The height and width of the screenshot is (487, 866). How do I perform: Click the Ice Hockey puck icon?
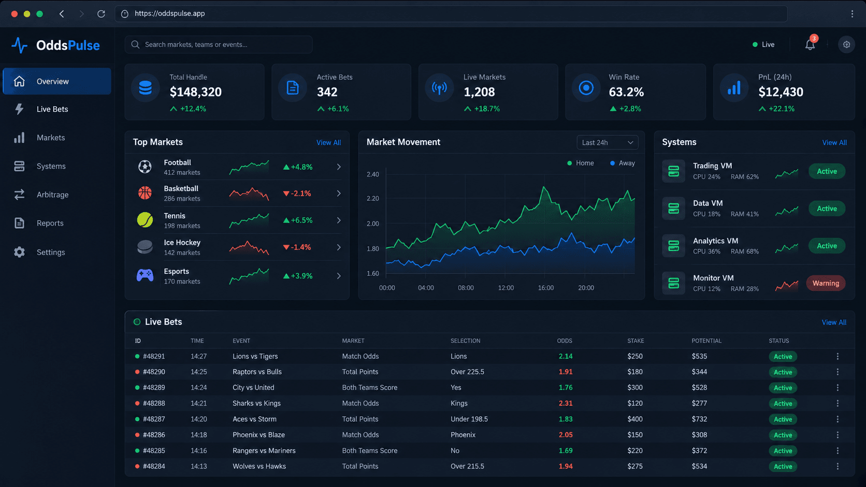(x=145, y=247)
